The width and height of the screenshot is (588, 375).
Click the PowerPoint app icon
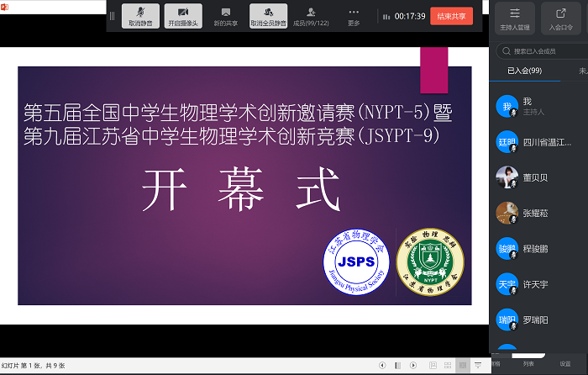click(x=4, y=7)
